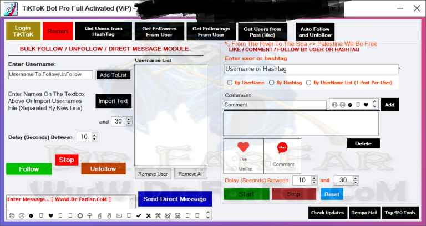Viewport: 426px width, 226px height.
Task: Choose the By Hashtag radio option
Action: pyautogui.click(x=272, y=83)
